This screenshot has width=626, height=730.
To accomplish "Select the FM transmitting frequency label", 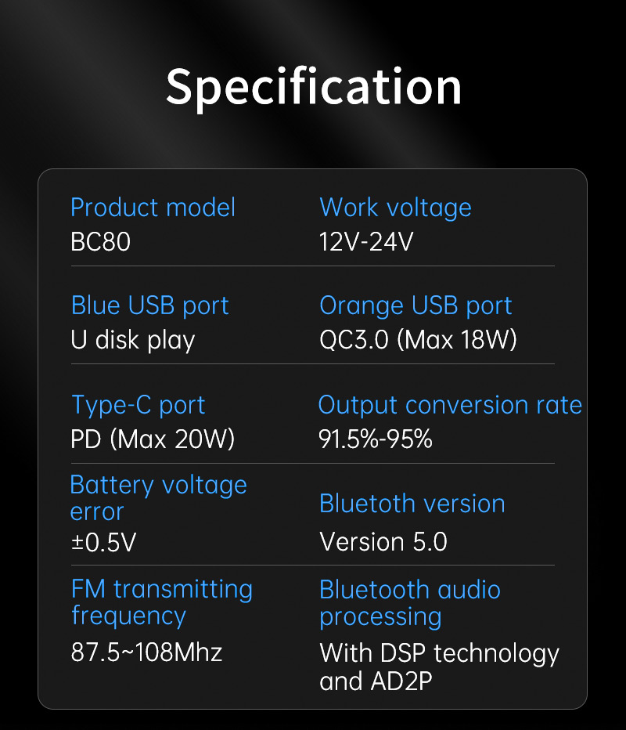I will click(162, 603).
